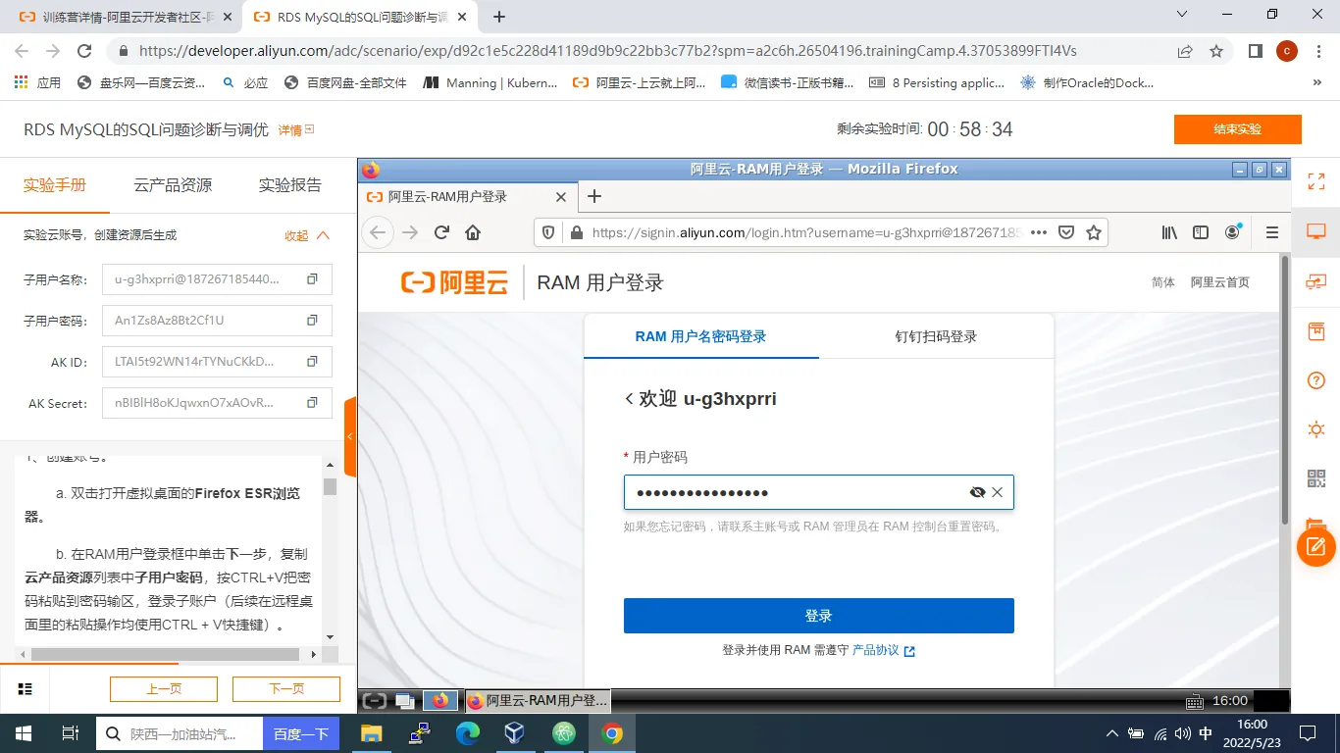Copy the AK ID value
The image size is (1340, 753).
(312, 362)
